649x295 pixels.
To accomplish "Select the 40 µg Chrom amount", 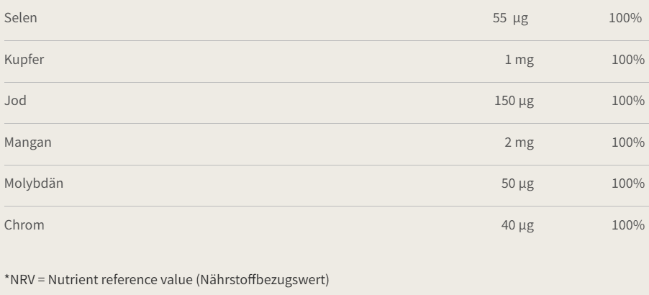I will point(517,225).
